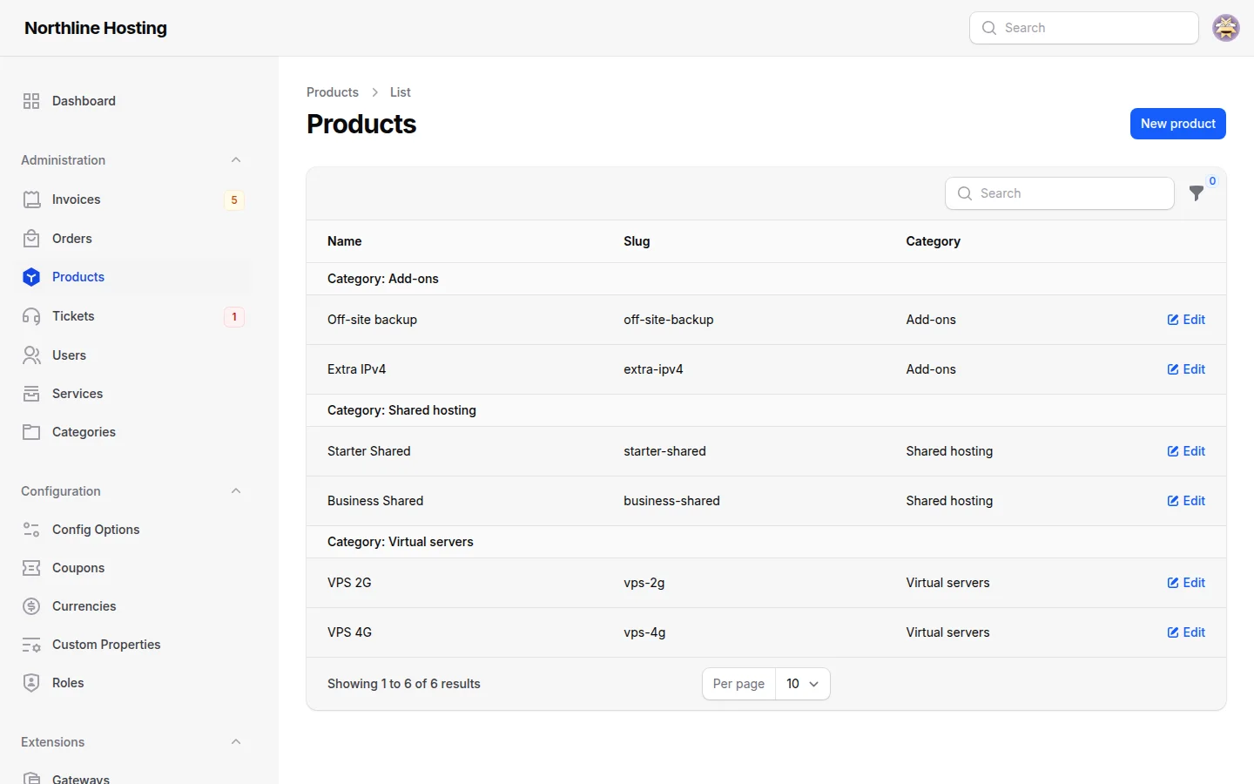Screen dimensions: 1254x784
Task: Collapse the Category: Add-ons group row
Action: point(766,279)
